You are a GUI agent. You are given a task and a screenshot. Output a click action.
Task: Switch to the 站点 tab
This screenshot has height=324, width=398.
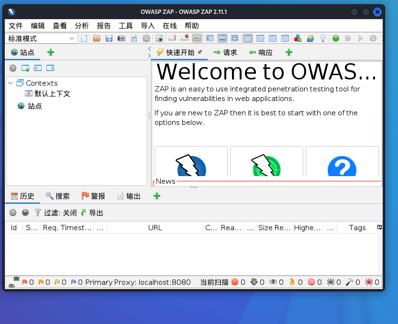tap(22, 53)
